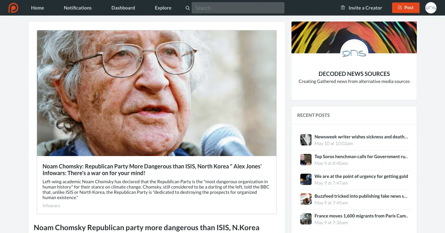Click the article summary paragraph about climate change
This screenshot has width=445, height=233.
pyautogui.click(x=156, y=190)
